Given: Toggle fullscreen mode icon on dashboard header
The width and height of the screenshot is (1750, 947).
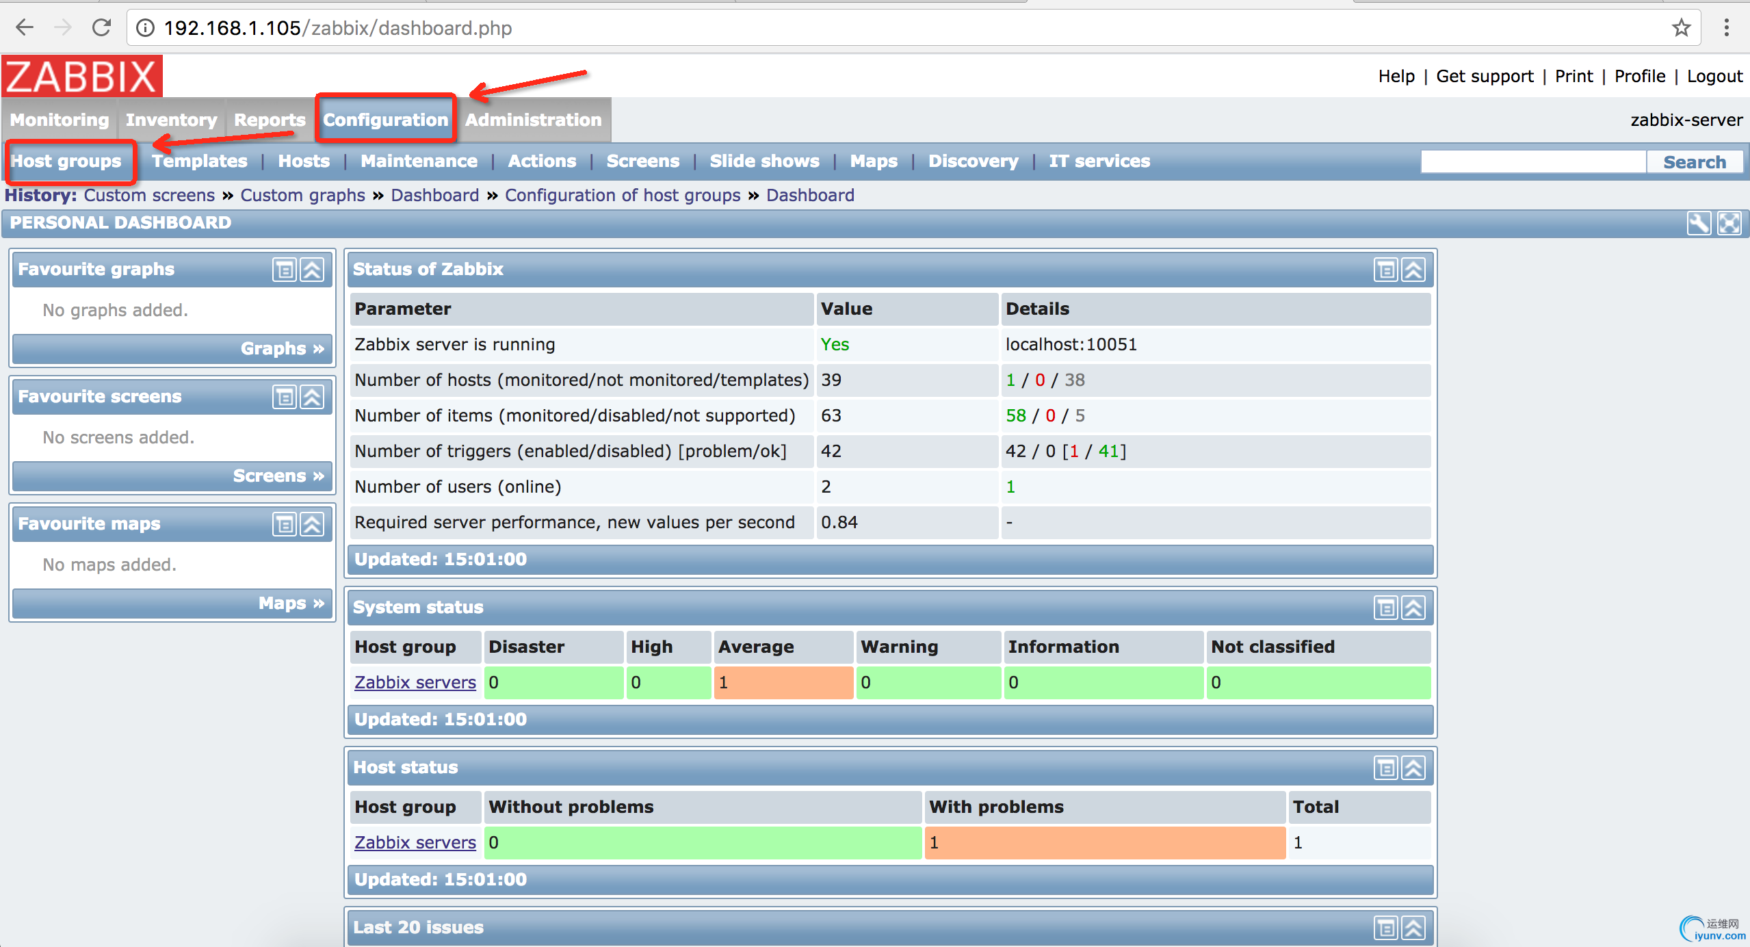Looking at the screenshot, I should (x=1729, y=223).
